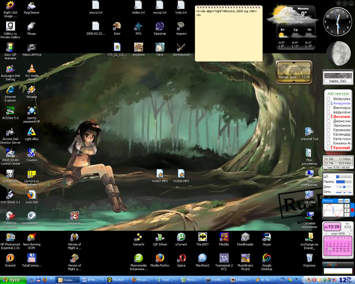Open the RegCleaner desktop icon

pyautogui.click(x=32, y=8)
